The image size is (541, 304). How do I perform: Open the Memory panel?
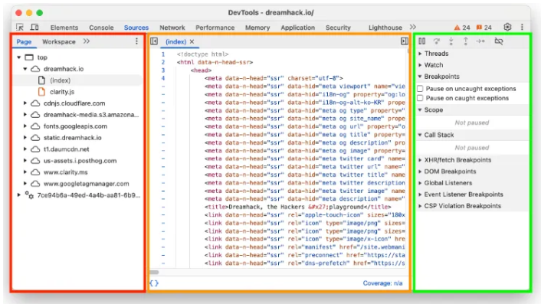click(257, 28)
